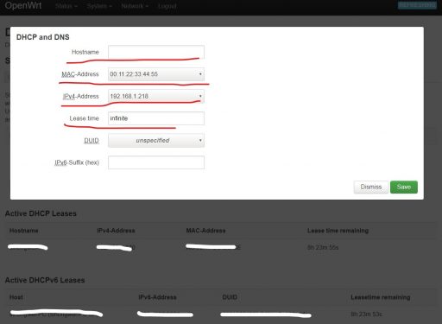Click the Hostname column header in leases table

click(24, 231)
